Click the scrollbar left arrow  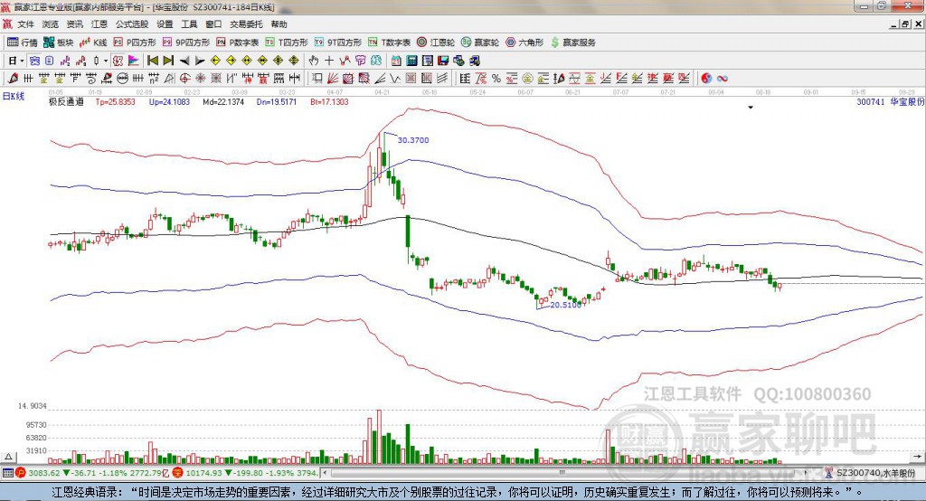click(326, 473)
